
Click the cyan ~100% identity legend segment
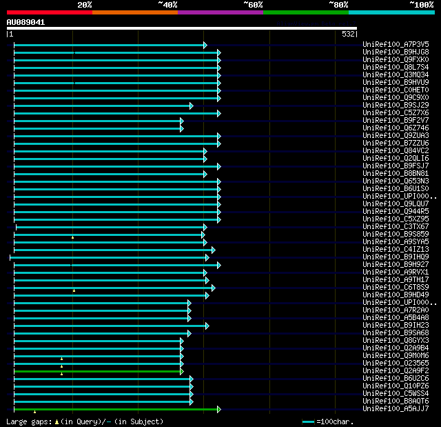pos(392,12)
